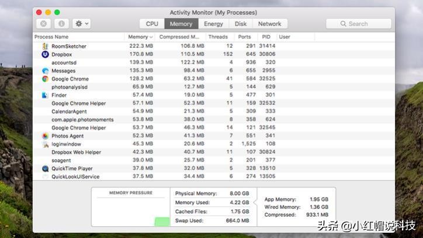
Task: Click the App Memory 1.95 GB value
Action: click(x=319, y=199)
